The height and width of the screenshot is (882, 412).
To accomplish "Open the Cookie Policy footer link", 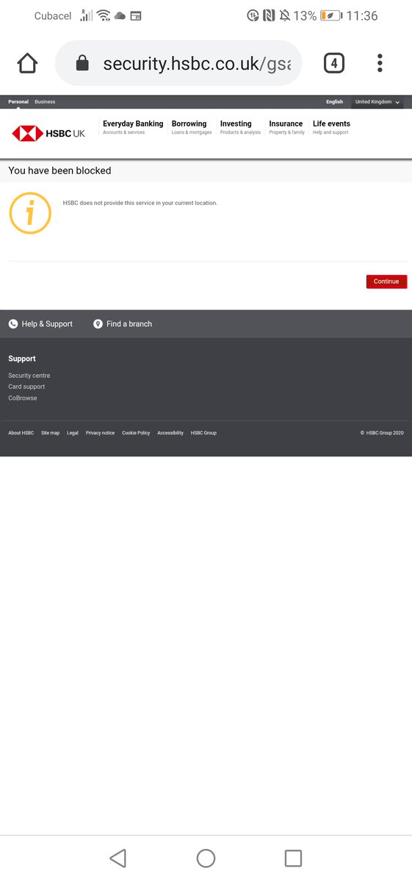I will tap(136, 433).
